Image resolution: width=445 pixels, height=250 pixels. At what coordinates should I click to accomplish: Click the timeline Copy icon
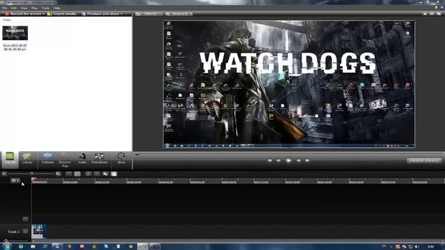point(105,174)
